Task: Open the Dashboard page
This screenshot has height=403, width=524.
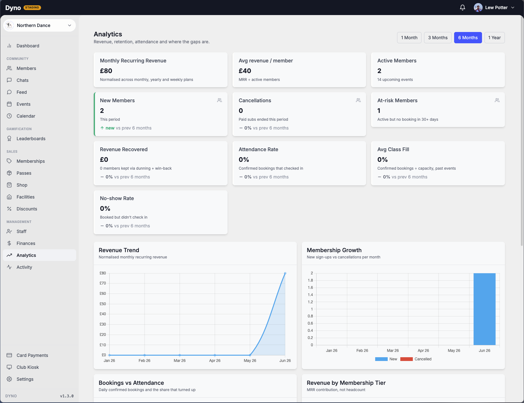Action: coord(39,46)
